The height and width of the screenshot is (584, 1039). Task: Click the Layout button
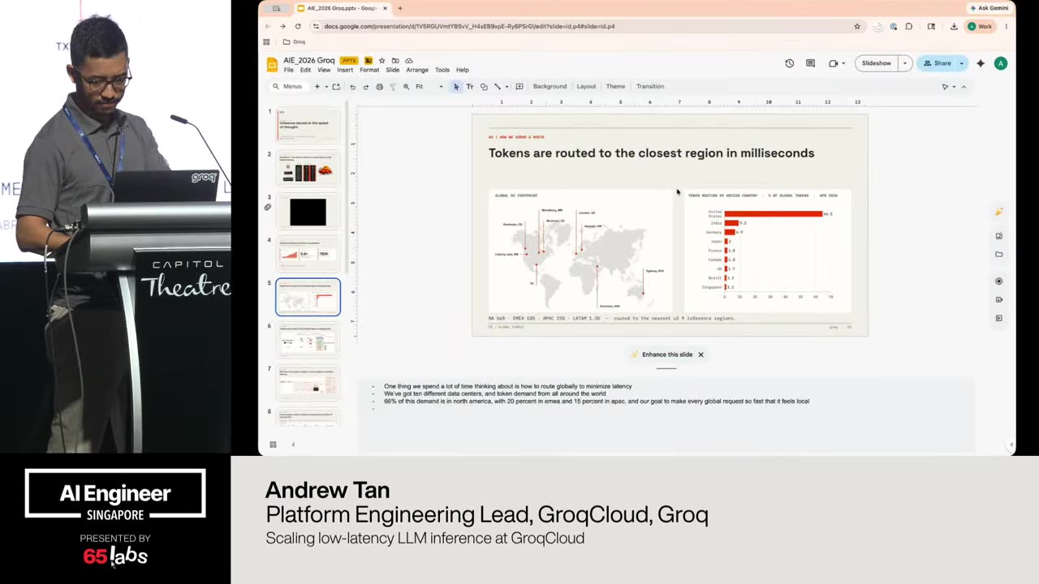pyautogui.click(x=586, y=87)
